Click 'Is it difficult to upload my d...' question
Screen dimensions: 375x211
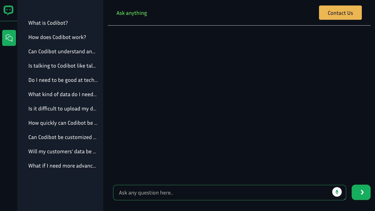pyautogui.click(x=62, y=109)
